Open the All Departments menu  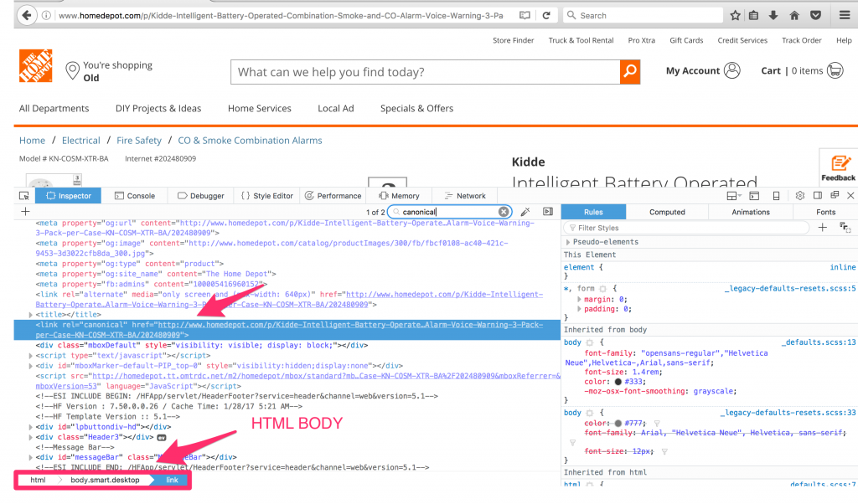click(54, 108)
